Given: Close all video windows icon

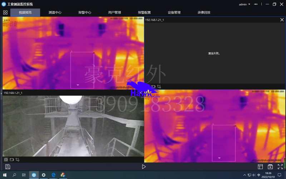Looking at the screenshot, I should [x=270, y=167].
